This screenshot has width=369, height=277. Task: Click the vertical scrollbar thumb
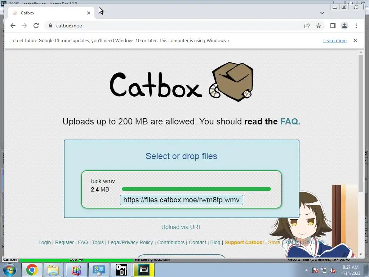[x=361, y=123]
